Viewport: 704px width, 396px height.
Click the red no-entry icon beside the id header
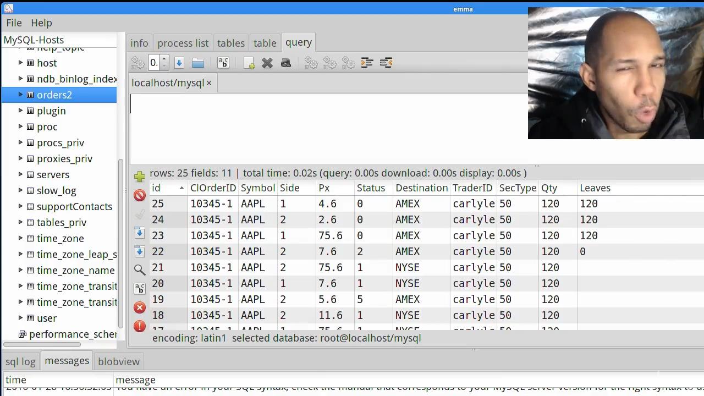140,195
